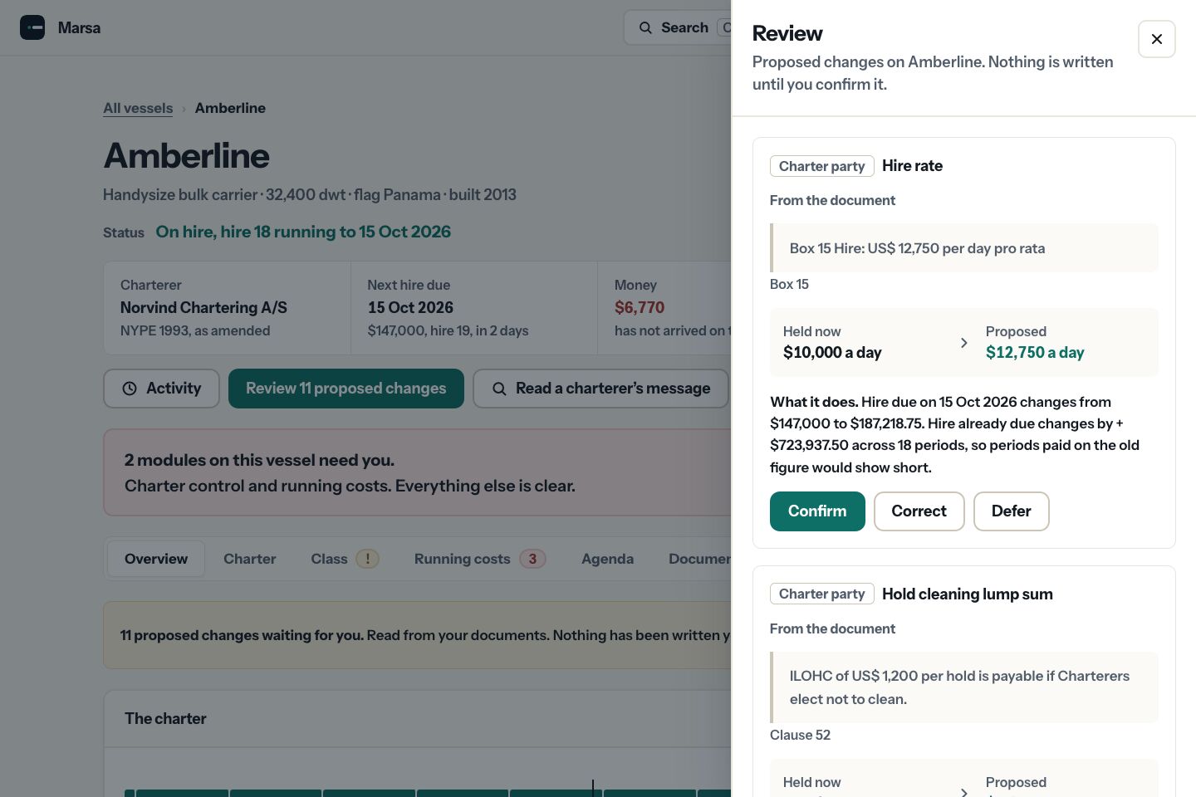Click the arrow between Held now and Proposed
The height and width of the screenshot is (797, 1196).
pyautogui.click(x=963, y=343)
